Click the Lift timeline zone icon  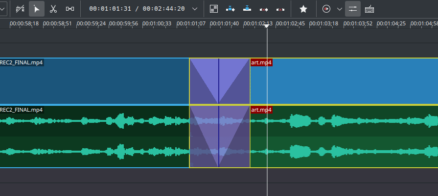[280, 9]
